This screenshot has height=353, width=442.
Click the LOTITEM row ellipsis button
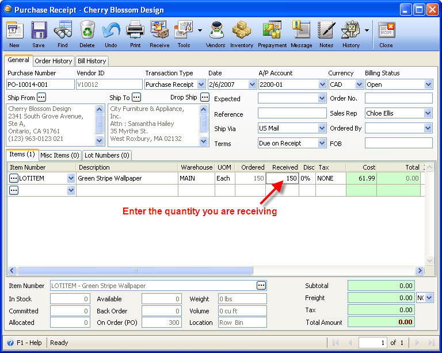[14, 178]
